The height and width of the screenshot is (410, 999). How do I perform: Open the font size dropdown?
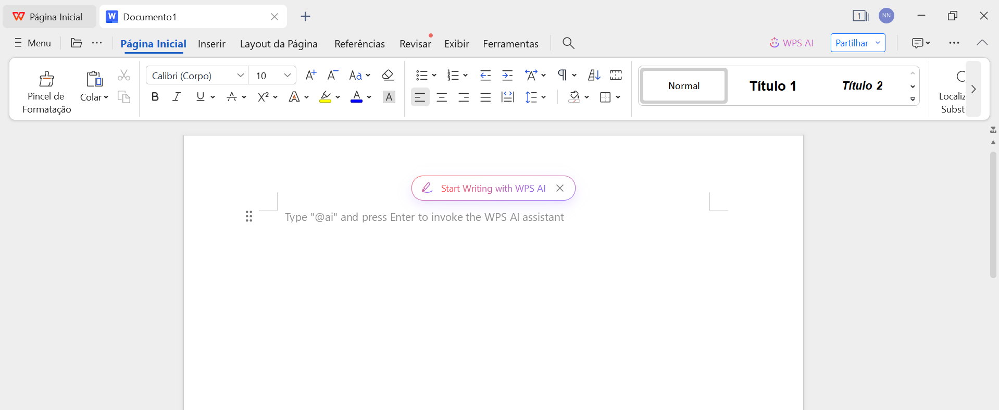tap(288, 76)
